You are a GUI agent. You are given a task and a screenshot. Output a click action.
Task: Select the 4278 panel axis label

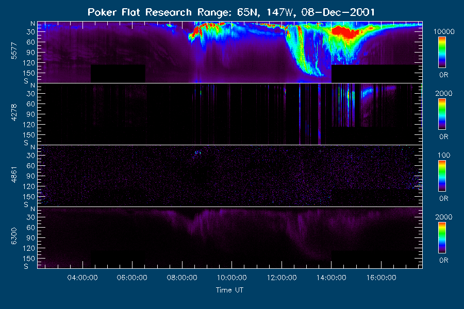click(14, 112)
